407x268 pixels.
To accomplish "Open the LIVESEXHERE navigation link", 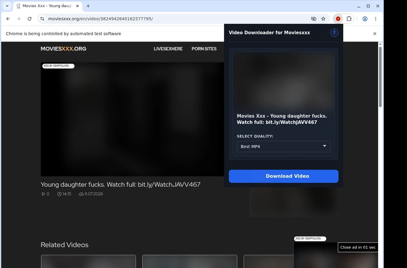I will point(168,49).
